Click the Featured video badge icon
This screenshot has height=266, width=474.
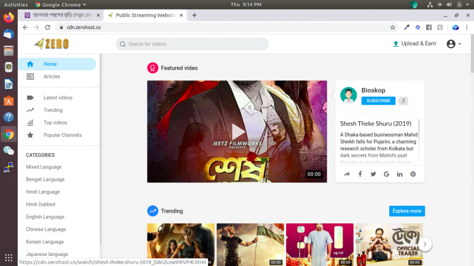point(153,68)
